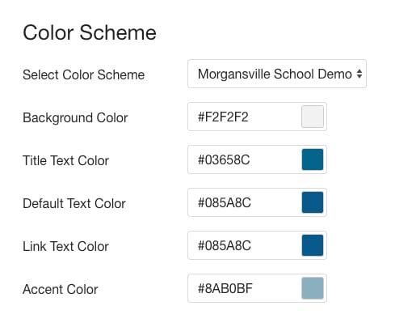Open the Morgansville School Demo scheme dropdown
The image size is (395, 323).
277,74
